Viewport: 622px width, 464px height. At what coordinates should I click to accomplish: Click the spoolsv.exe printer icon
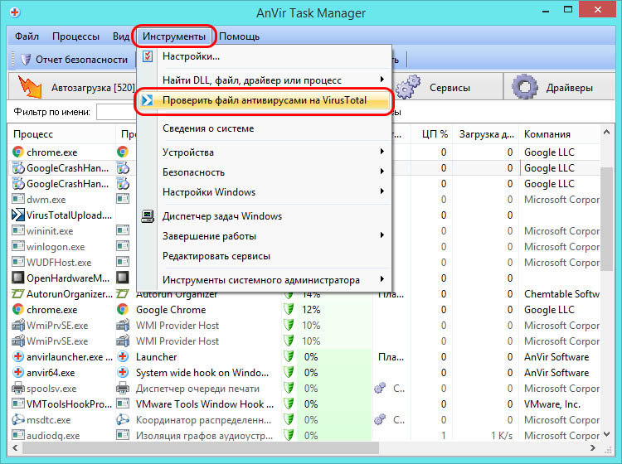point(18,389)
